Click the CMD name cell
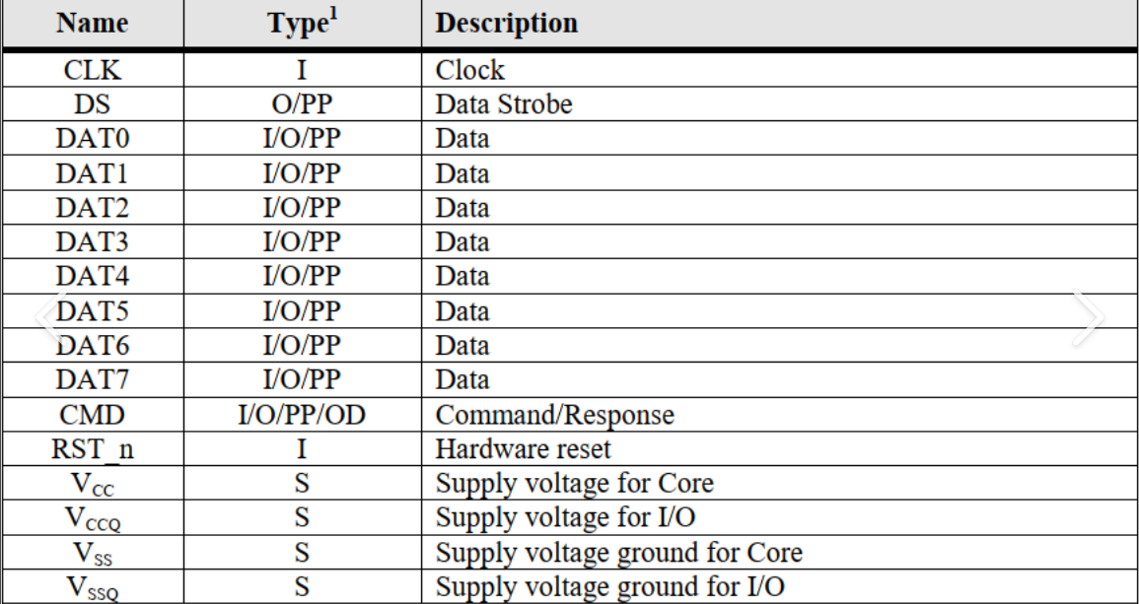 tap(93, 415)
